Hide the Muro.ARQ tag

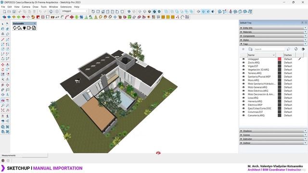click(x=244, y=80)
